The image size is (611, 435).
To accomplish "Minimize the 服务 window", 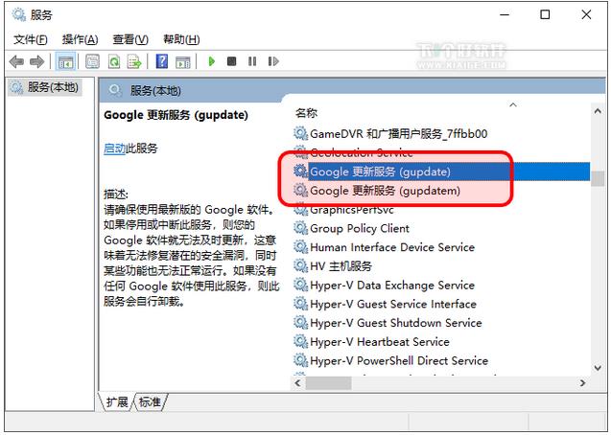I will [x=505, y=14].
